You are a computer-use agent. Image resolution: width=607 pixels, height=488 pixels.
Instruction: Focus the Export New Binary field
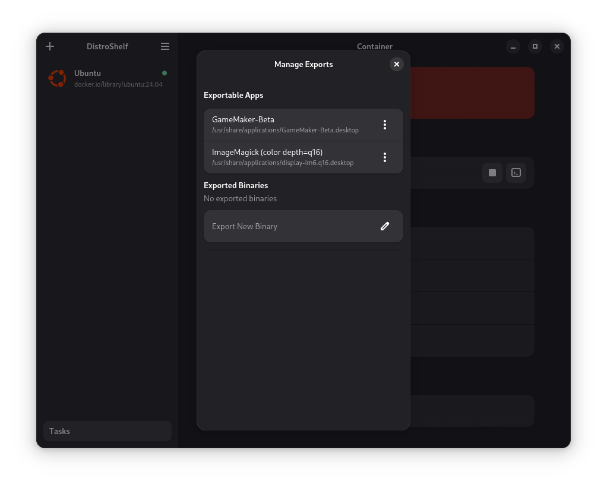pyautogui.click(x=303, y=226)
